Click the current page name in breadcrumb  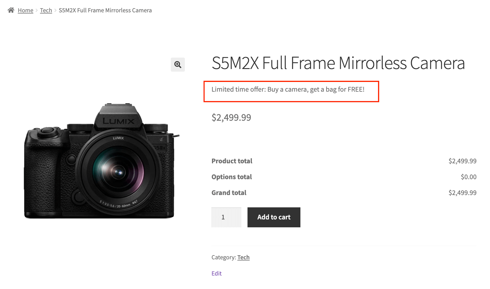point(105,10)
